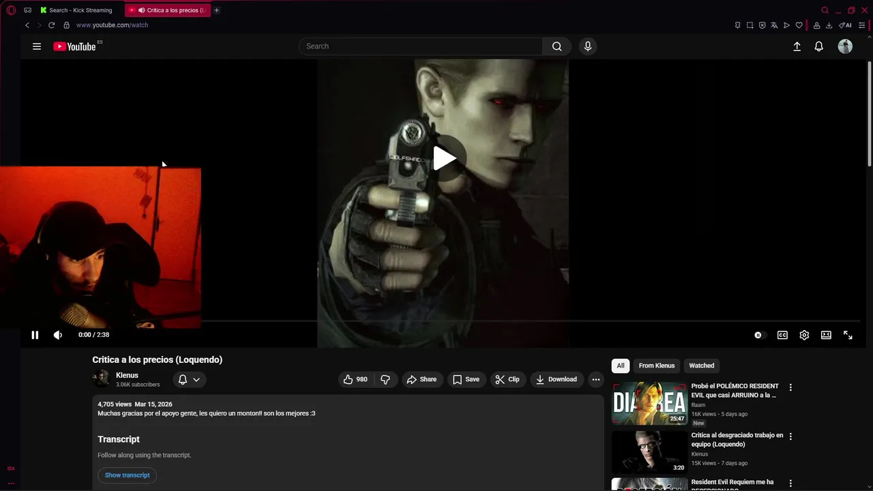
Task: Show the video transcript
Action: pos(127,475)
